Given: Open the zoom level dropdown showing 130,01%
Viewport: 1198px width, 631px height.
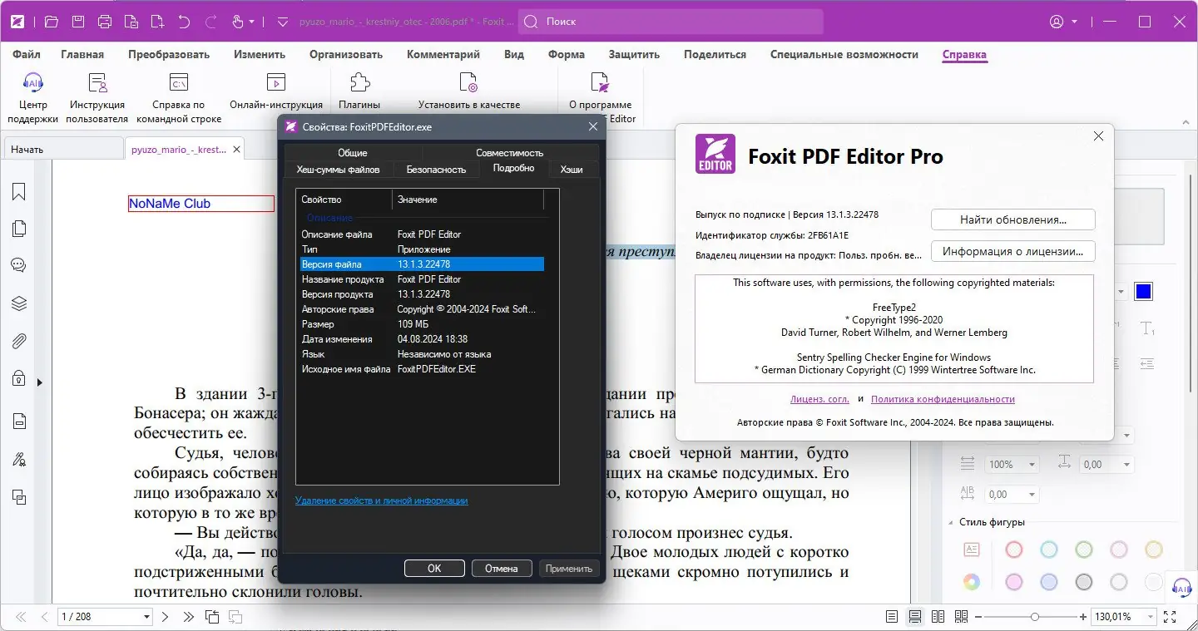Looking at the screenshot, I should tap(1150, 617).
